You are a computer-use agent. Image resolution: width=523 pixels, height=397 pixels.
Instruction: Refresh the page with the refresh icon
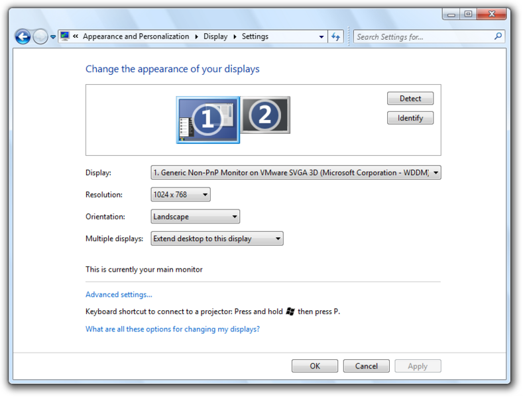[336, 36]
